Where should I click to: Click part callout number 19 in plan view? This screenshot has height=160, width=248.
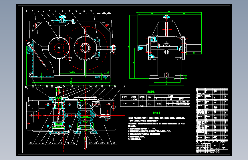96,87
